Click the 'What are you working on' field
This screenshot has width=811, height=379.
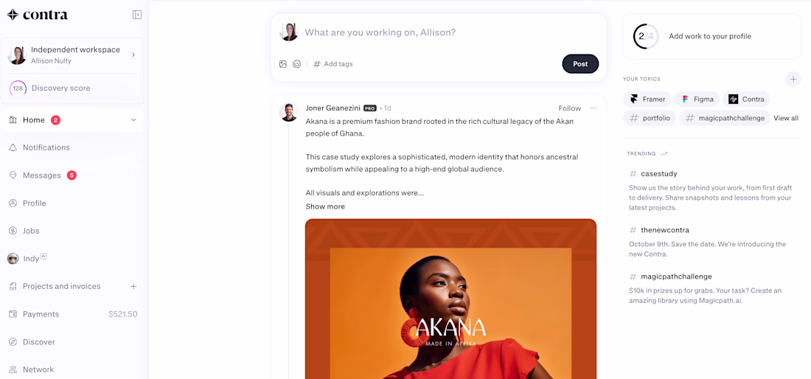[450, 32]
